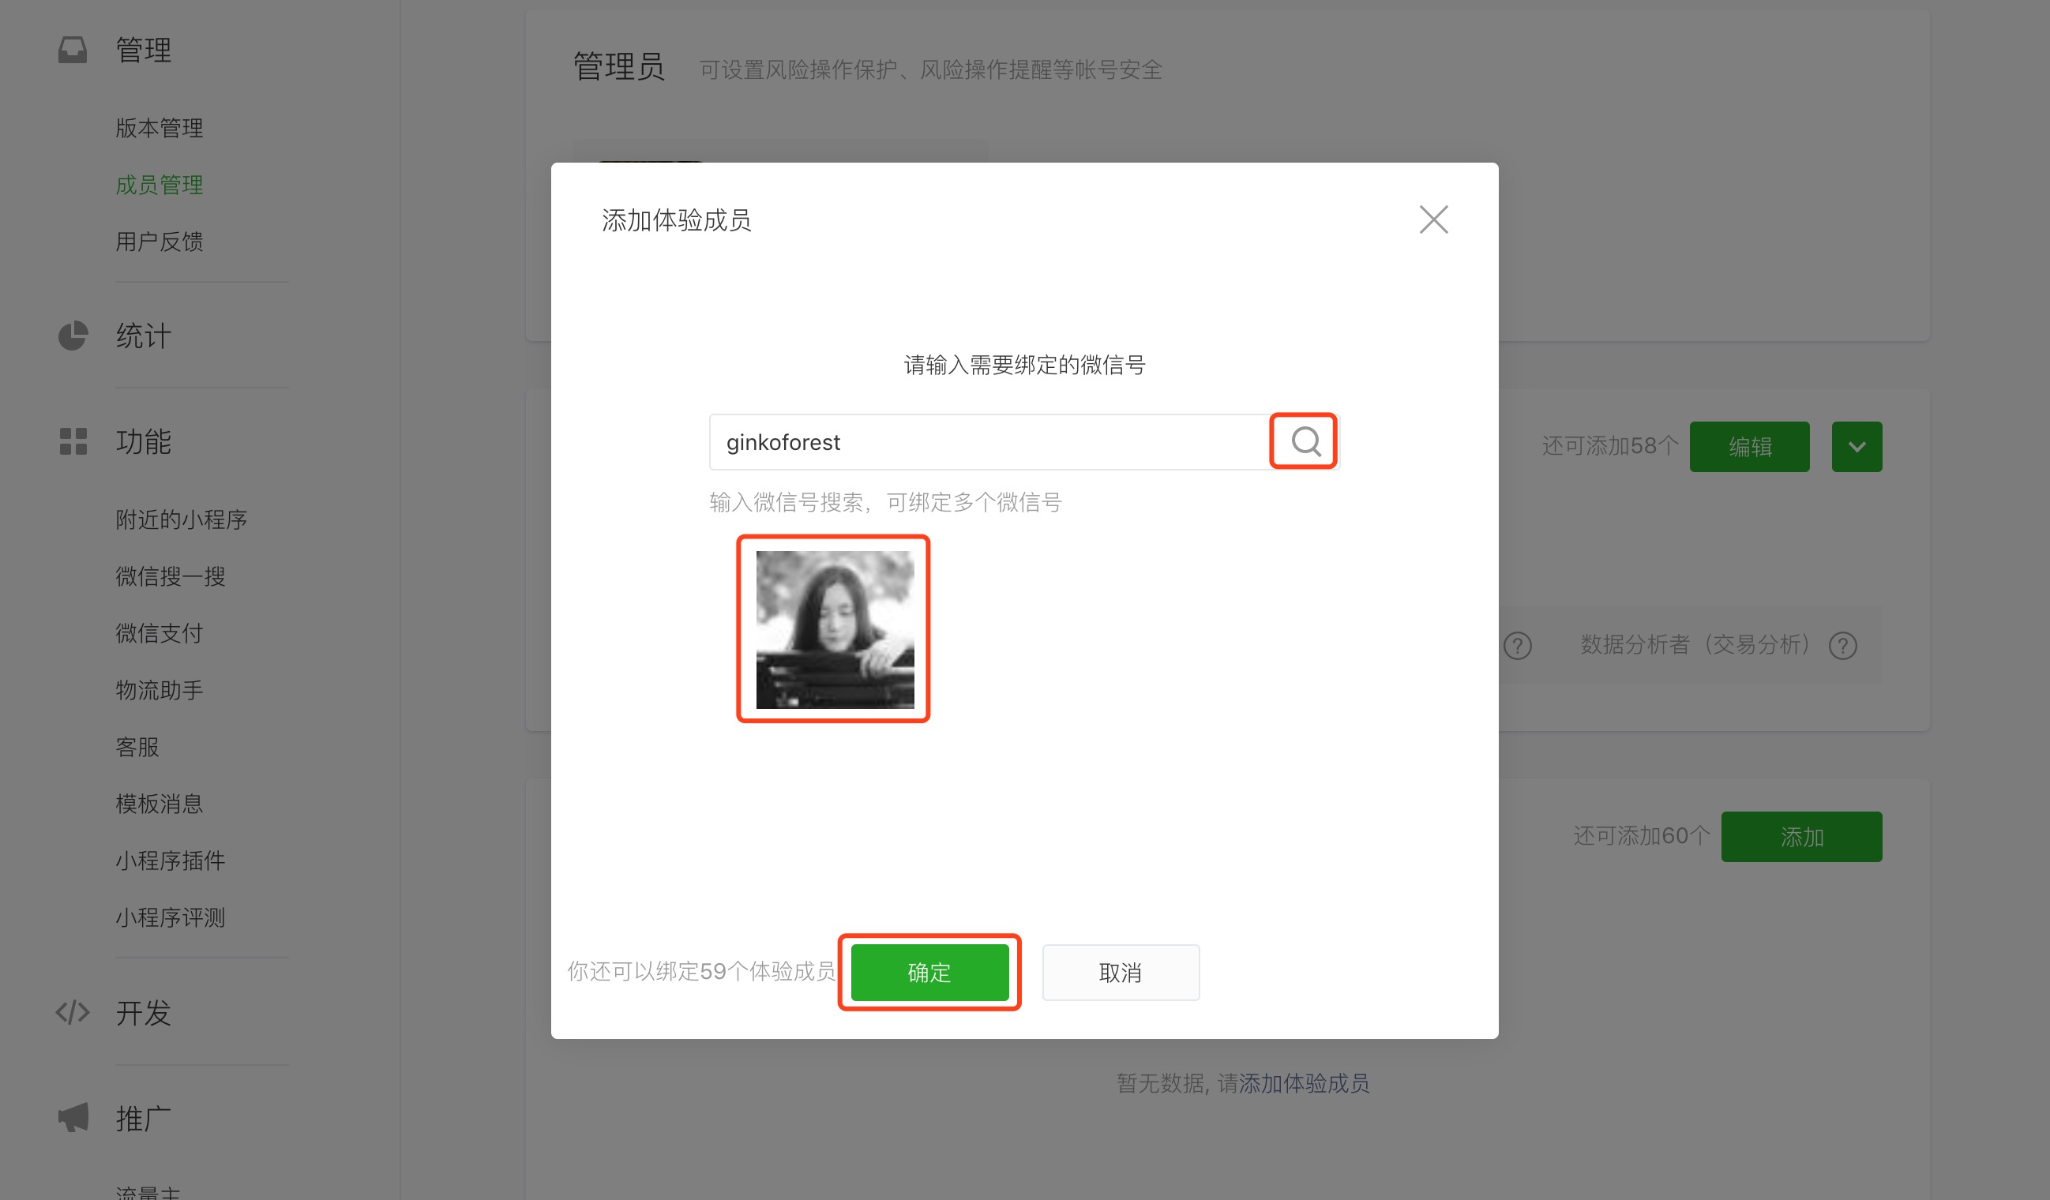The height and width of the screenshot is (1200, 2050).
Task: Open 微信支付 menu item
Action: [160, 633]
